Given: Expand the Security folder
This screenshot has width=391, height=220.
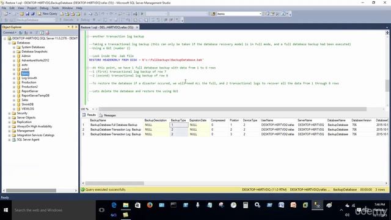Looking at the screenshot, I should pos(9,113).
